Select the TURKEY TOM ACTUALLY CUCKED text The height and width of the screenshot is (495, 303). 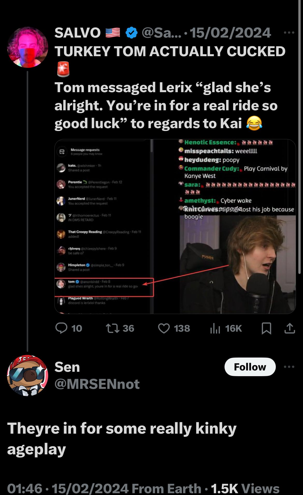point(170,51)
